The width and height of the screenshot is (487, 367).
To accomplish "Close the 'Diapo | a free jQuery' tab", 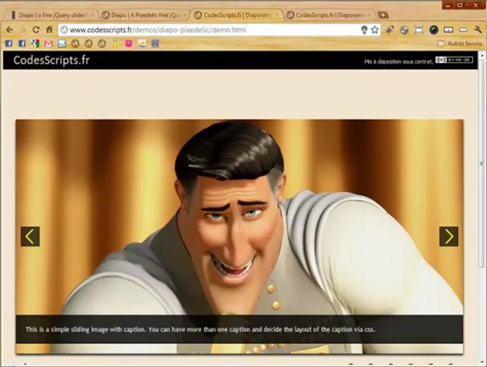I will (92, 15).
